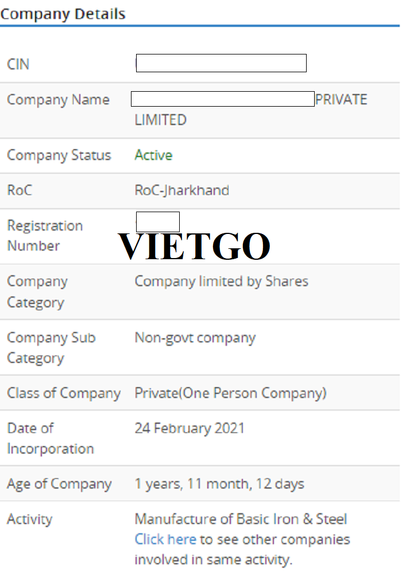Click "Manufacture of Basic Iron & Steel" text
Image resolution: width=402 pixels, height=574 pixels.
point(241,520)
